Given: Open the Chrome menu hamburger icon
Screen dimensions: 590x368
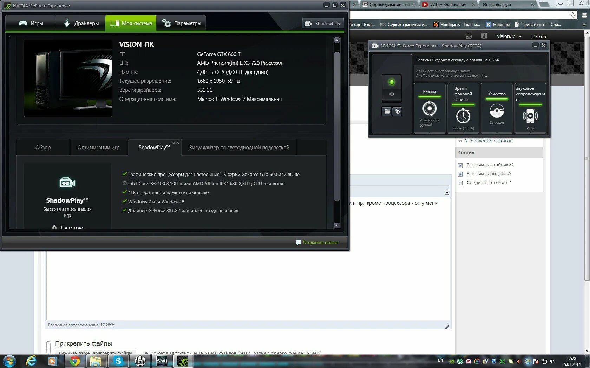Looking at the screenshot, I should [x=584, y=15].
